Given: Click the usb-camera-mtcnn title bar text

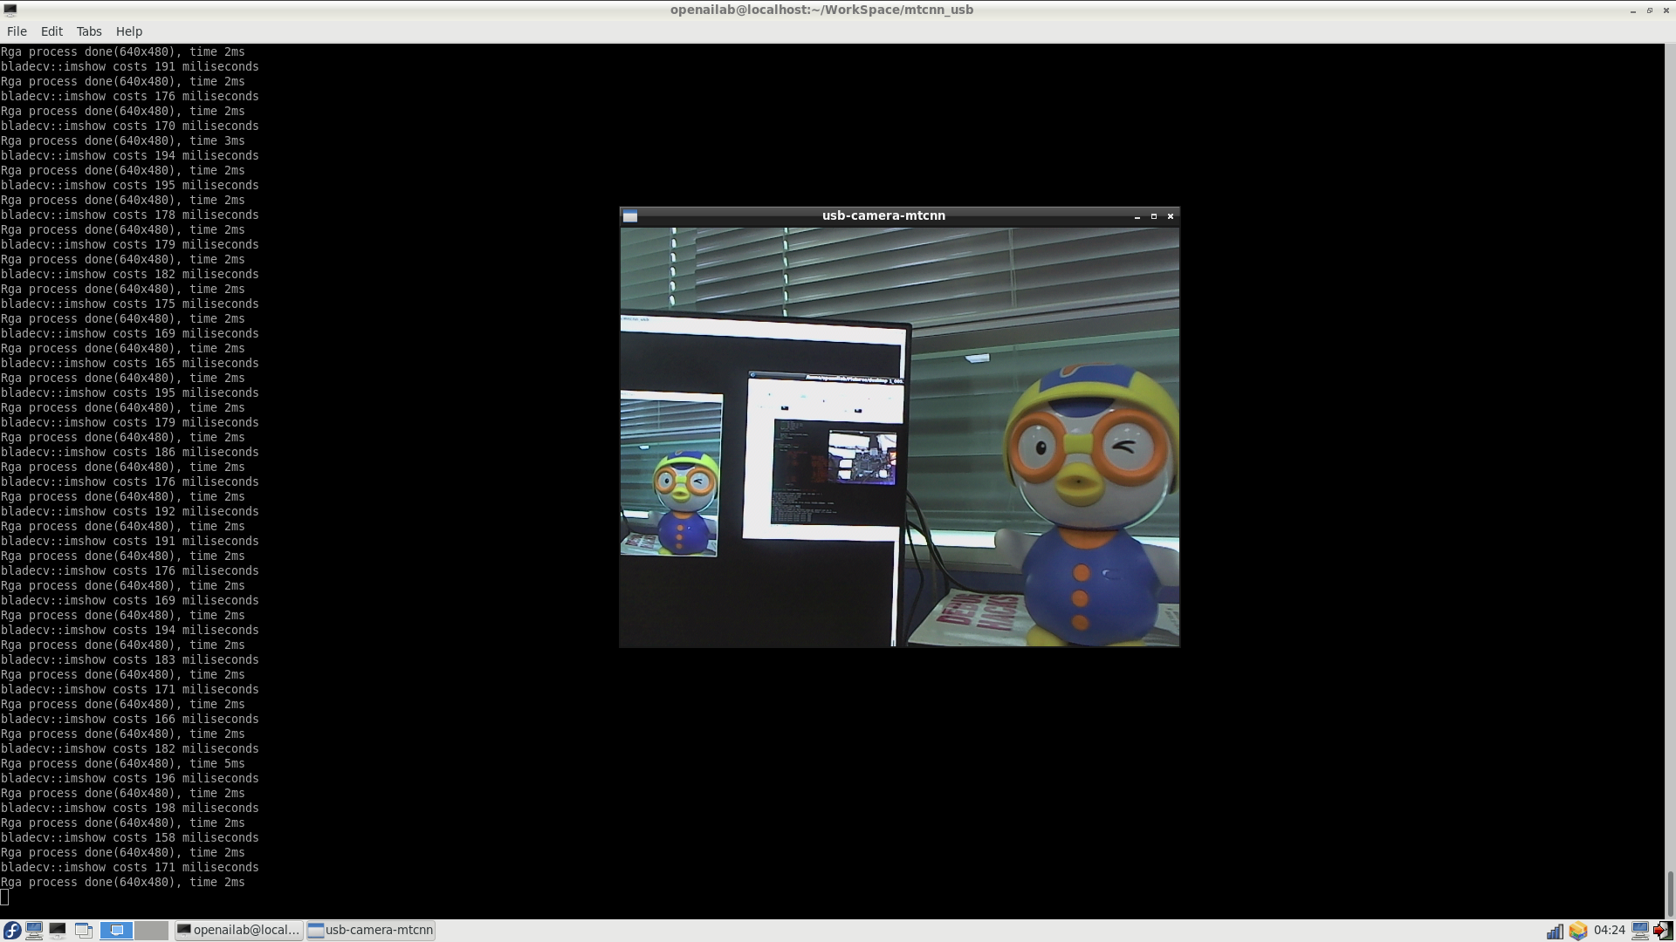Looking at the screenshot, I should coord(883,215).
